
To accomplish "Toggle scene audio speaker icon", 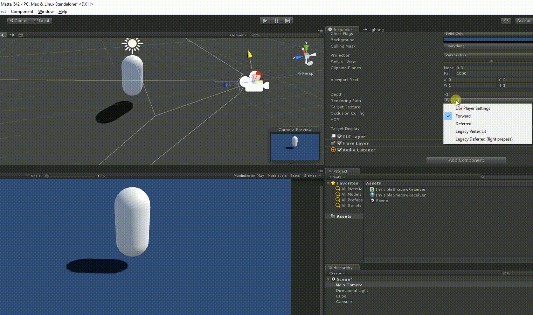I will tap(12, 35).
